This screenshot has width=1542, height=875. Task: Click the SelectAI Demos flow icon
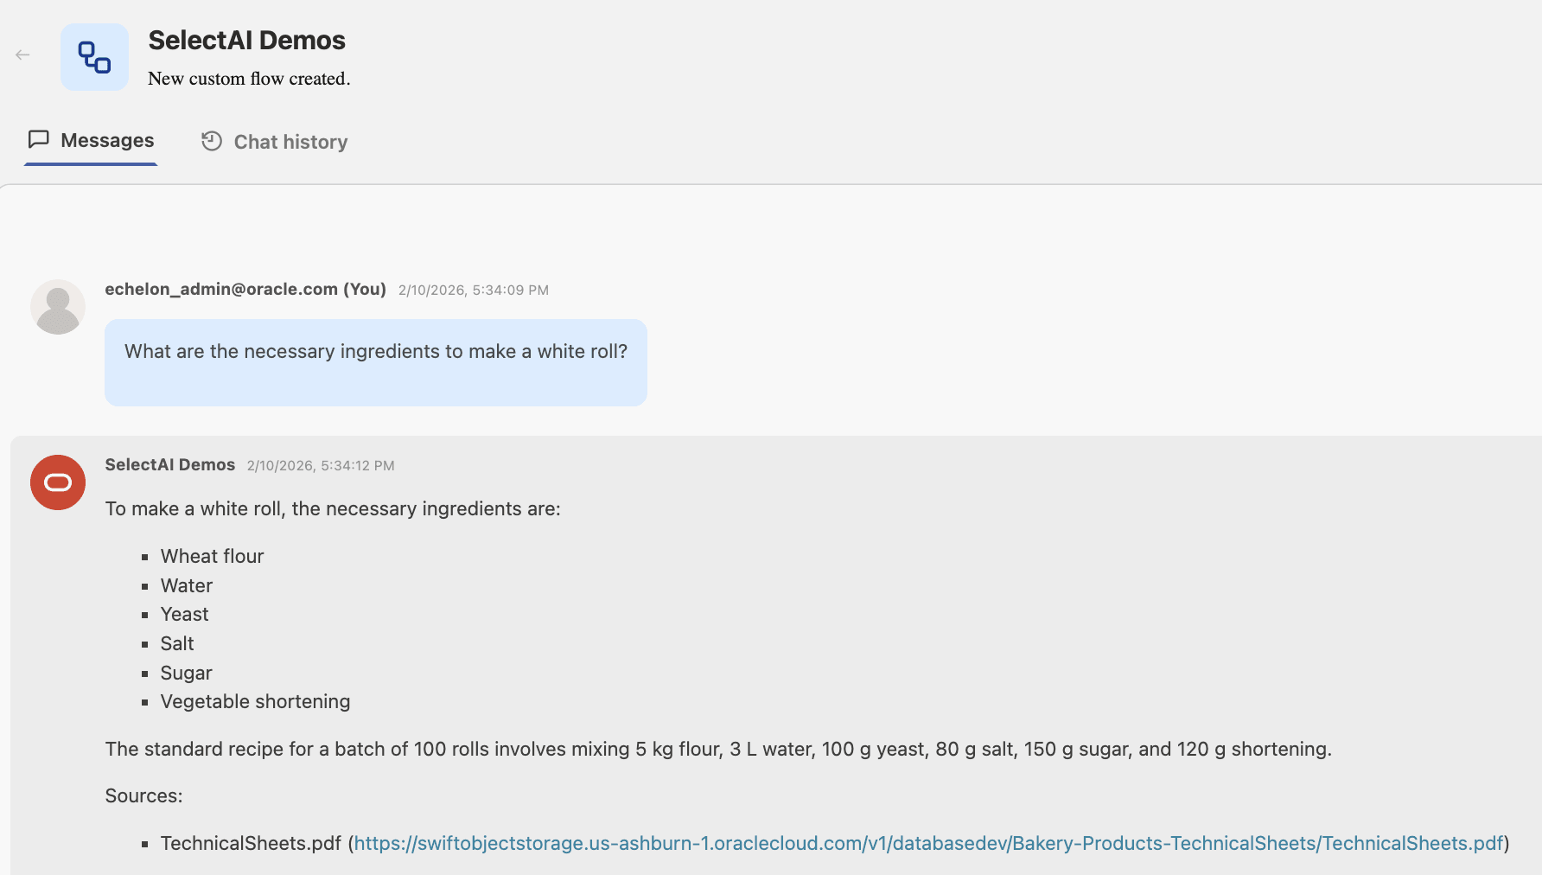(x=94, y=57)
